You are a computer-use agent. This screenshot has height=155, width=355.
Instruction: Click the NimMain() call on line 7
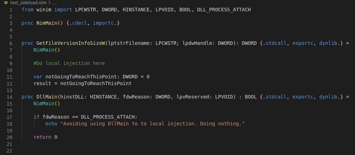47,50
